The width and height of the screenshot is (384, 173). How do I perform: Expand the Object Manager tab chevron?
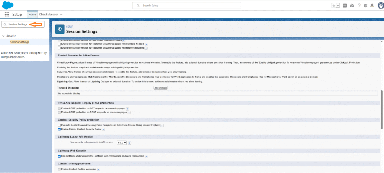(x=61, y=15)
